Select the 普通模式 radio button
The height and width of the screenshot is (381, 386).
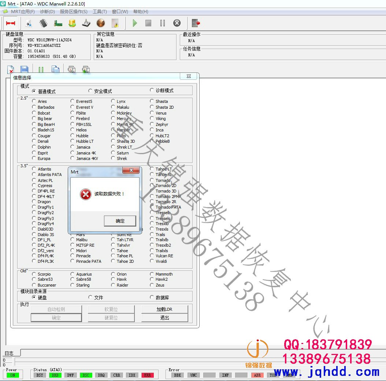pyautogui.click(x=34, y=91)
